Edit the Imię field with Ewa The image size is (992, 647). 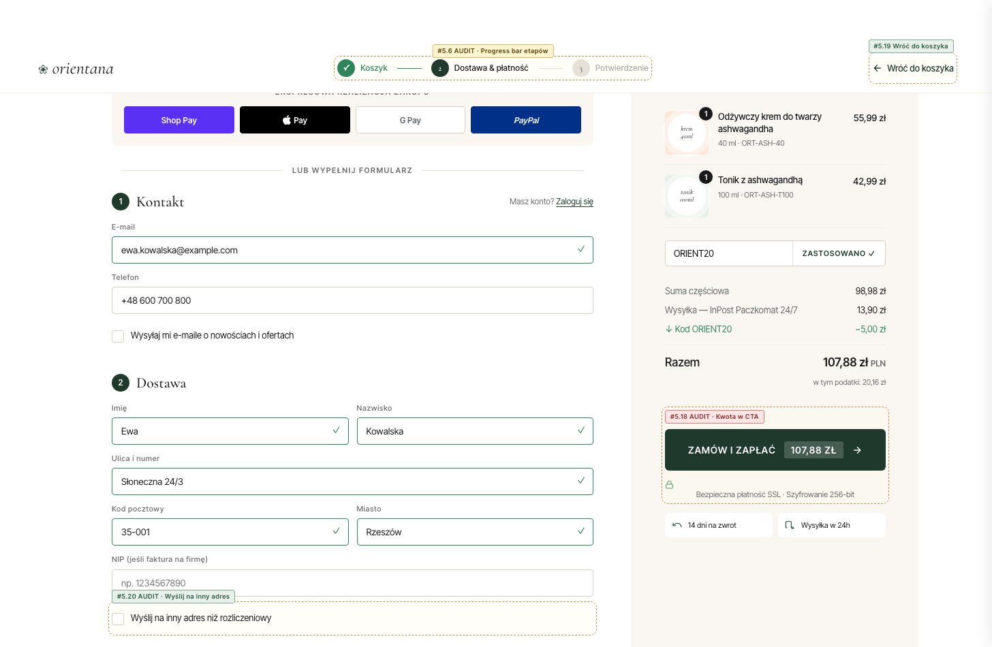coord(230,431)
